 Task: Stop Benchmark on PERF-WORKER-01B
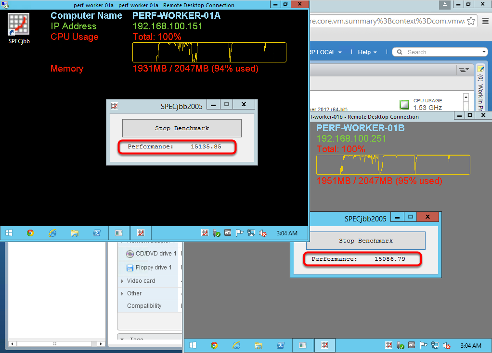[365, 241]
